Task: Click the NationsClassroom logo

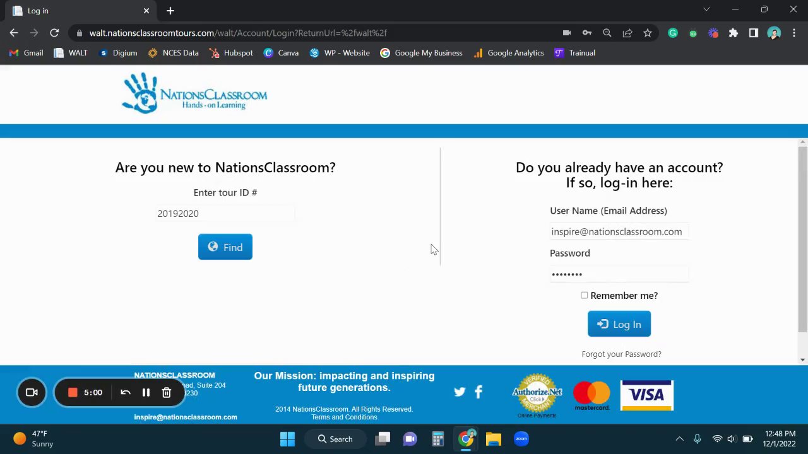Action: [x=194, y=93]
